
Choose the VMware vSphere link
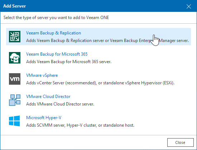pyautogui.click(x=42, y=75)
